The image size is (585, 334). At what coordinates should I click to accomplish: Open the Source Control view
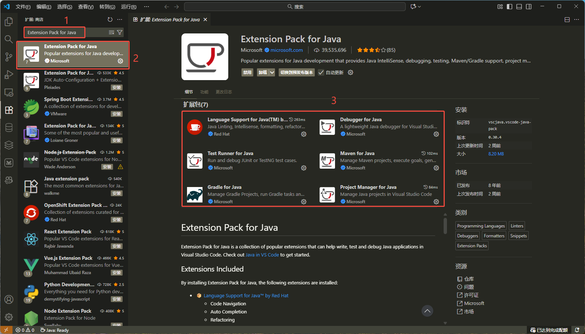pos(9,57)
